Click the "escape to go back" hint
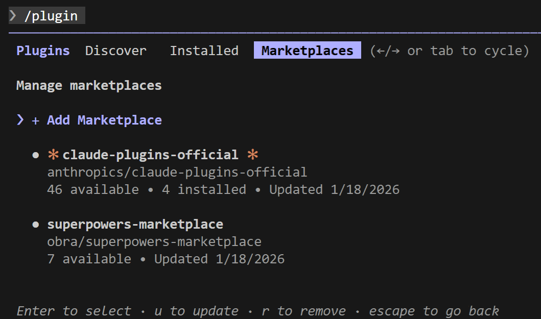 click(x=434, y=311)
